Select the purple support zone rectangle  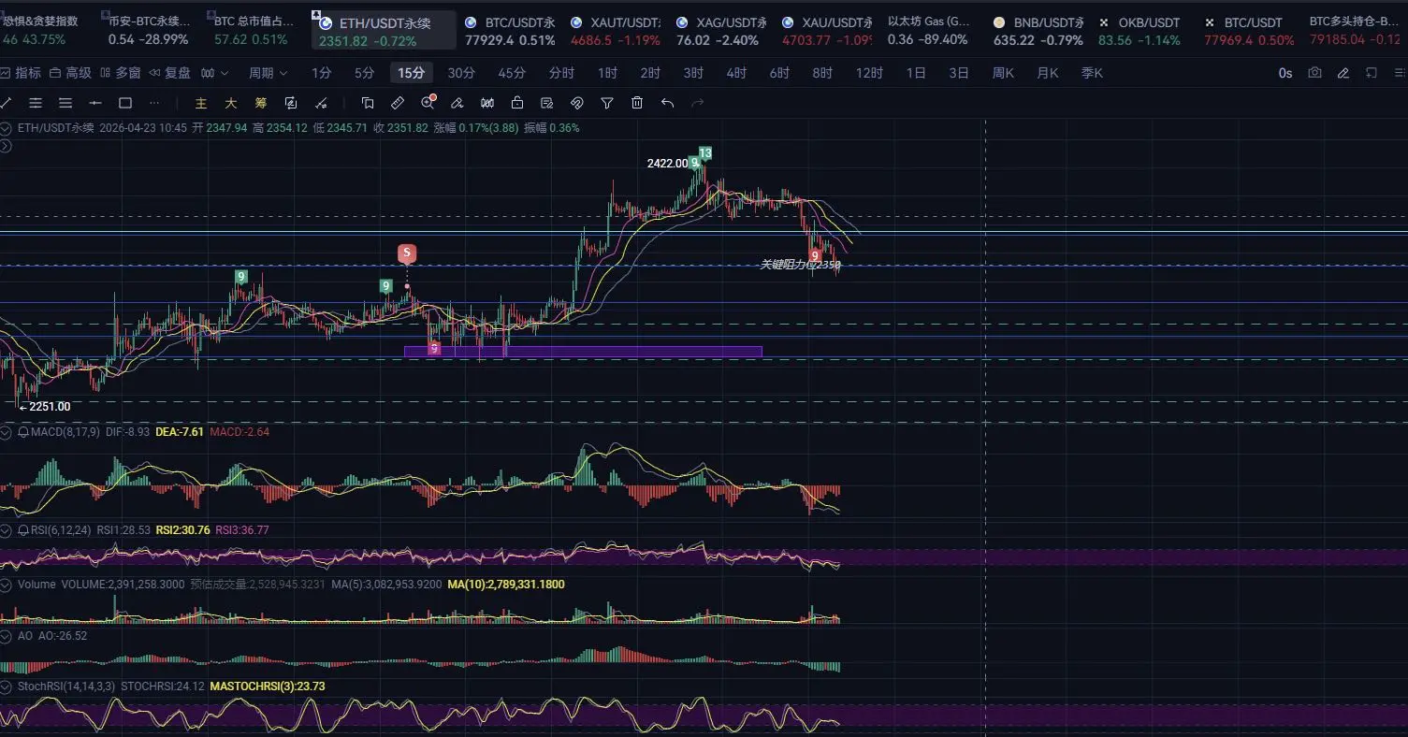pyautogui.click(x=583, y=352)
